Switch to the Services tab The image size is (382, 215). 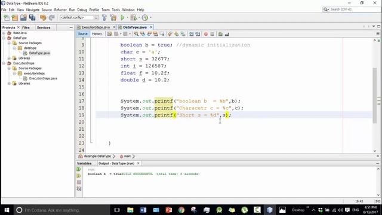44,27
